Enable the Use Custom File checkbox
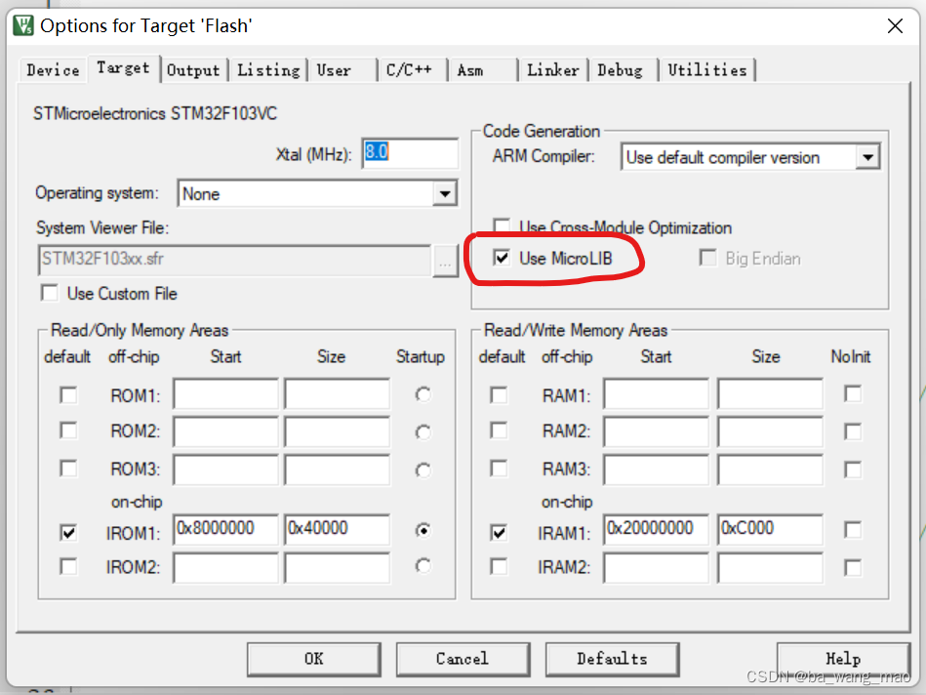The height and width of the screenshot is (695, 926). [x=50, y=293]
